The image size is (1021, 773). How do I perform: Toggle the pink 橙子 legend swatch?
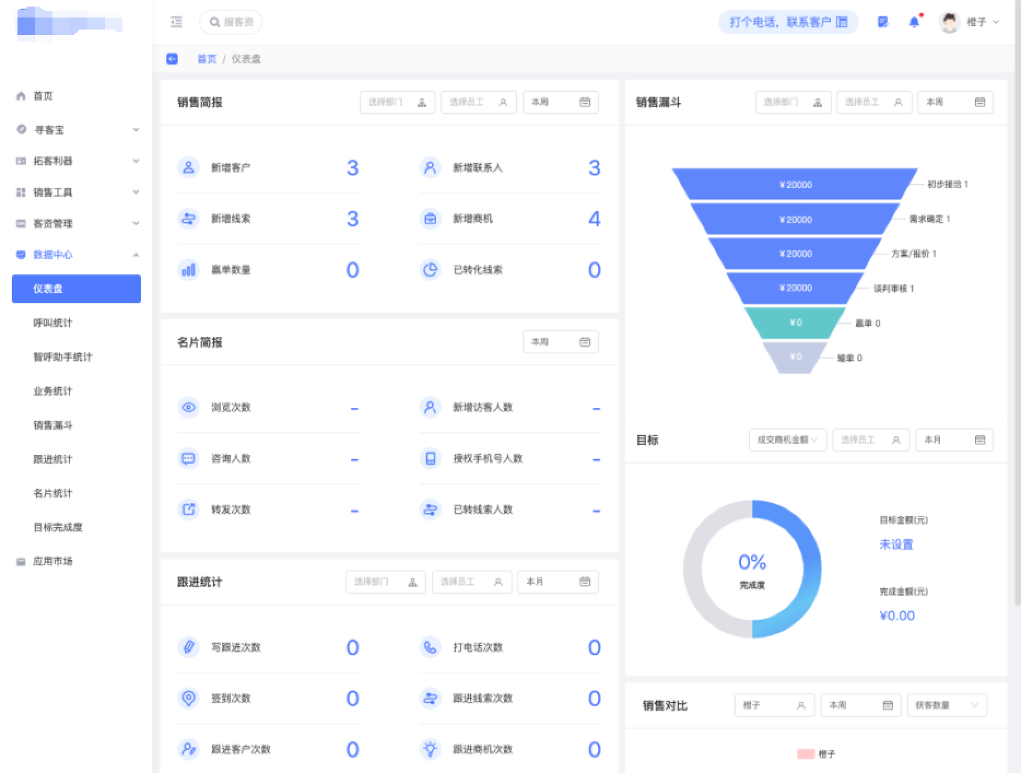coord(806,754)
